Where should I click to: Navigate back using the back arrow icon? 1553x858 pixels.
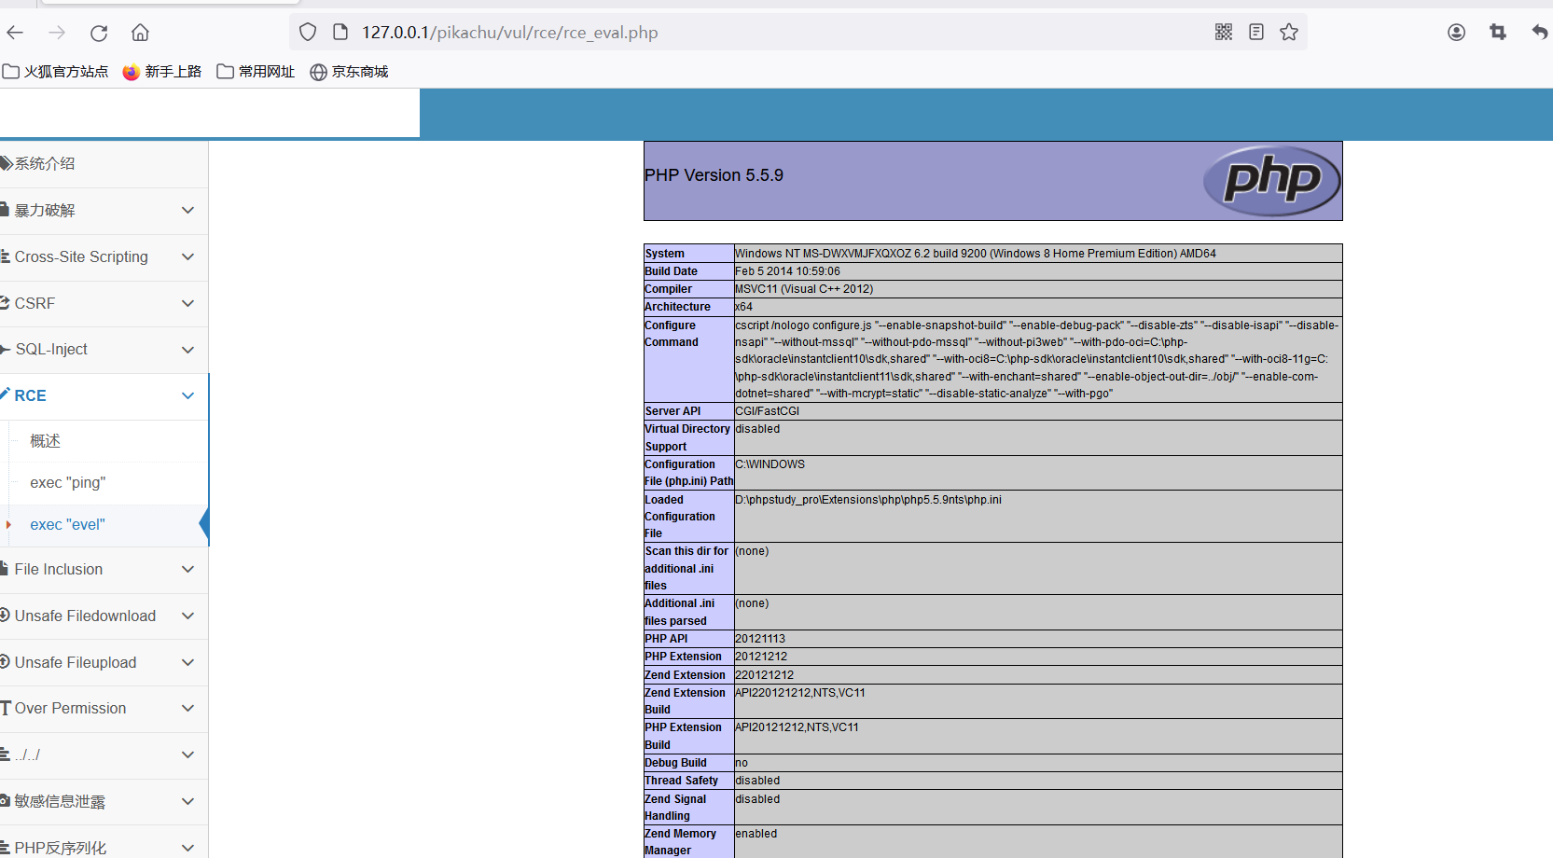[14, 32]
